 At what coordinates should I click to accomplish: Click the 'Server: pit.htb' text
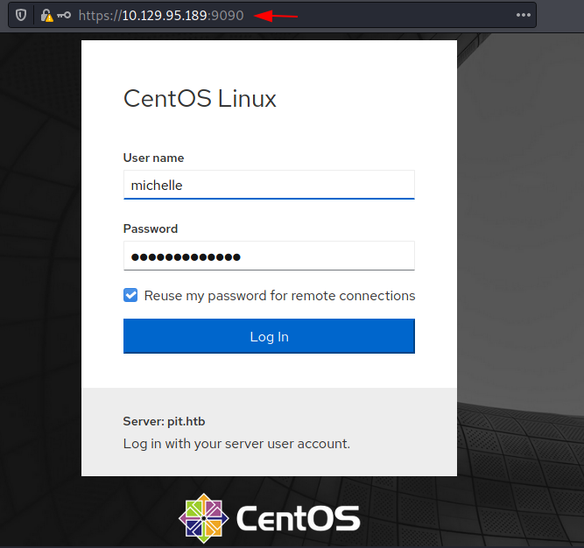[164, 421]
